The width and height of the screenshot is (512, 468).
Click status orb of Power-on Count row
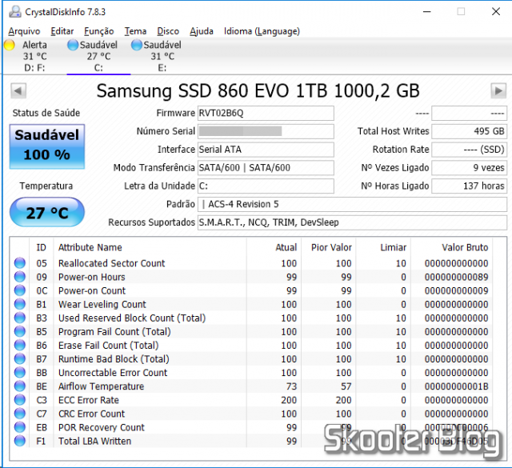pyautogui.click(x=20, y=290)
